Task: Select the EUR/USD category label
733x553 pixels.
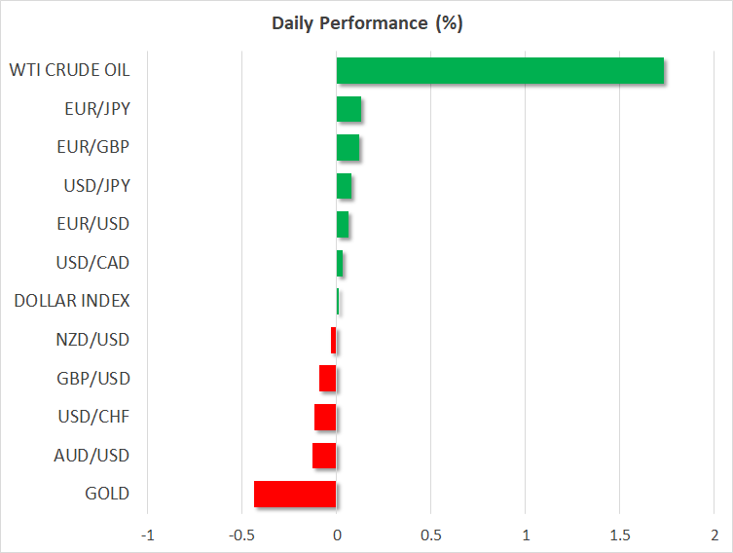Action: click(x=92, y=224)
